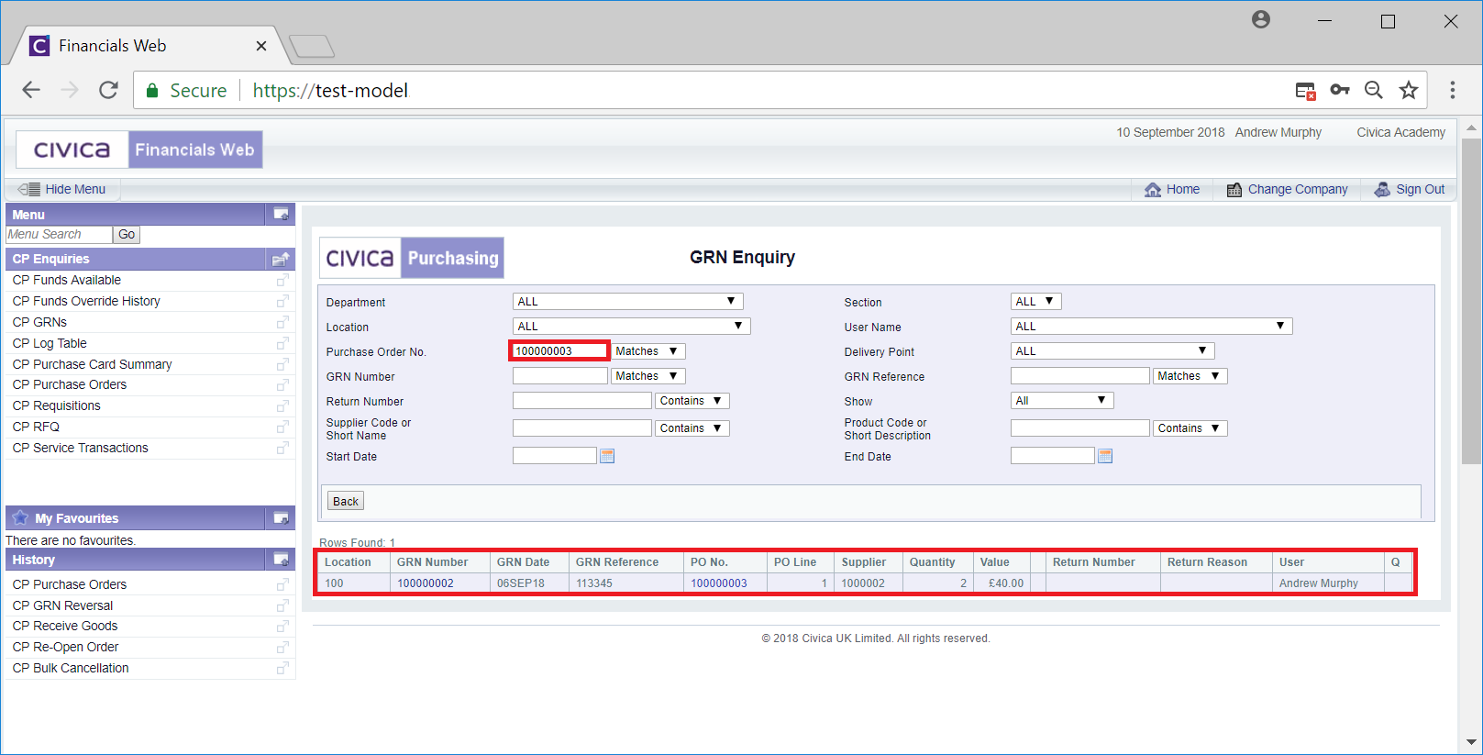Open PO No. 100000003 link in results
This screenshot has width=1483, height=755.
coord(719,583)
